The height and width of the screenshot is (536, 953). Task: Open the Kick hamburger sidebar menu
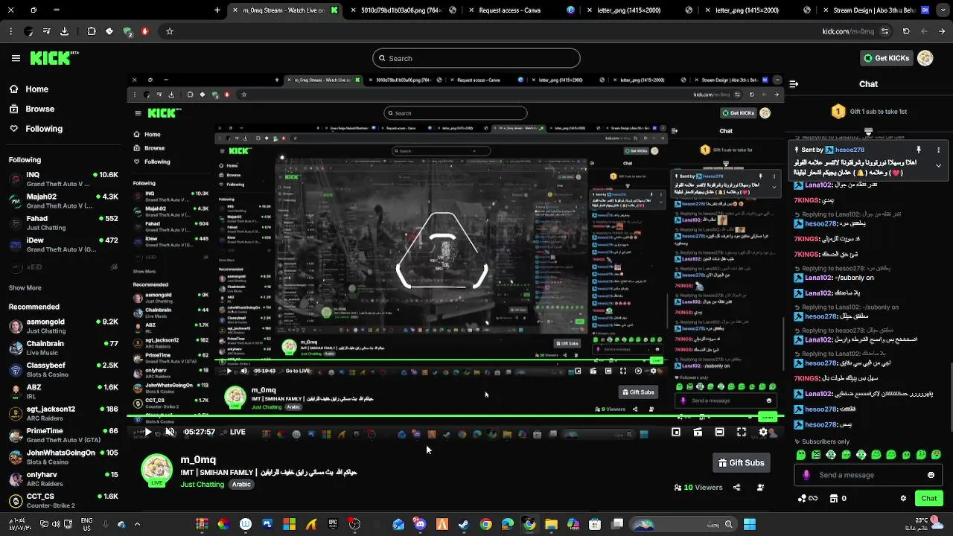click(16, 58)
